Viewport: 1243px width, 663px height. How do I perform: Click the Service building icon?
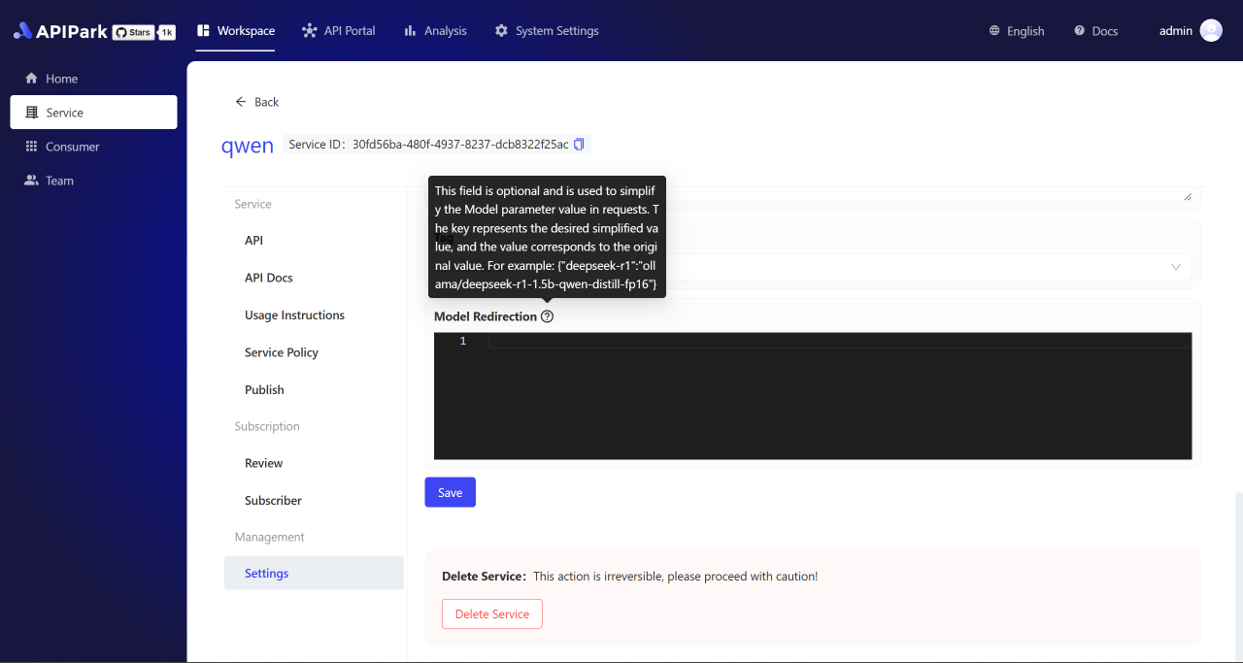tap(31, 113)
